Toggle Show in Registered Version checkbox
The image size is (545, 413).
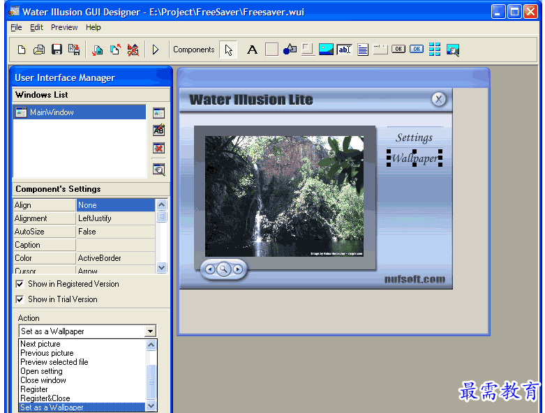click(20, 284)
